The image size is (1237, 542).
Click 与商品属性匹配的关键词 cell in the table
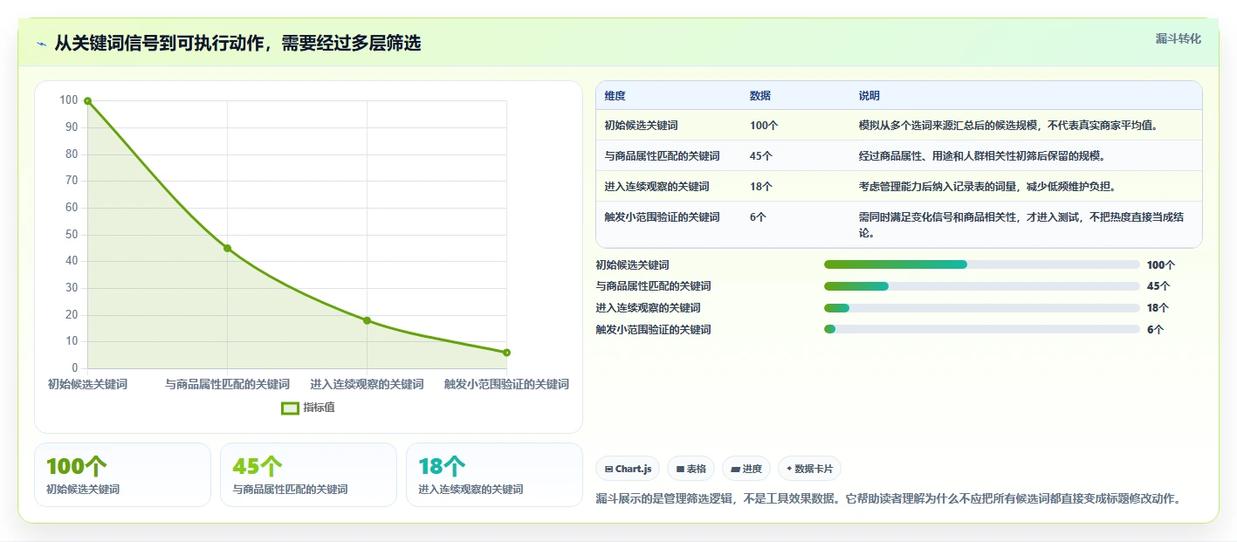coord(662,156)
